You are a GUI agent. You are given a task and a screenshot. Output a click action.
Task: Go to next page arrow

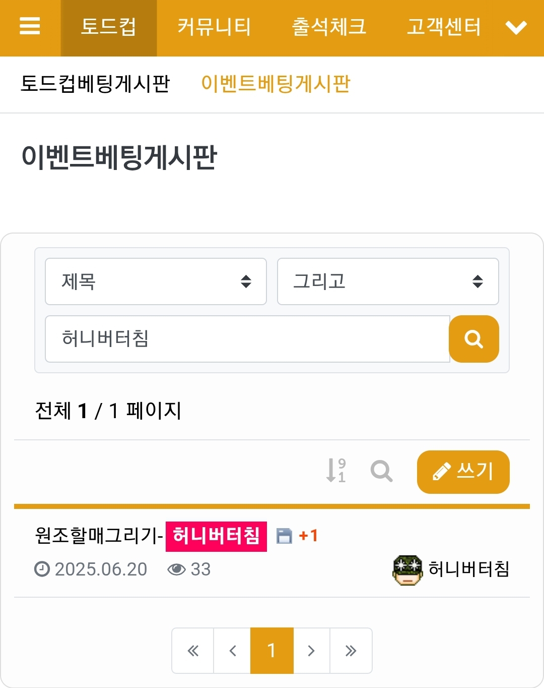(311, 651)
